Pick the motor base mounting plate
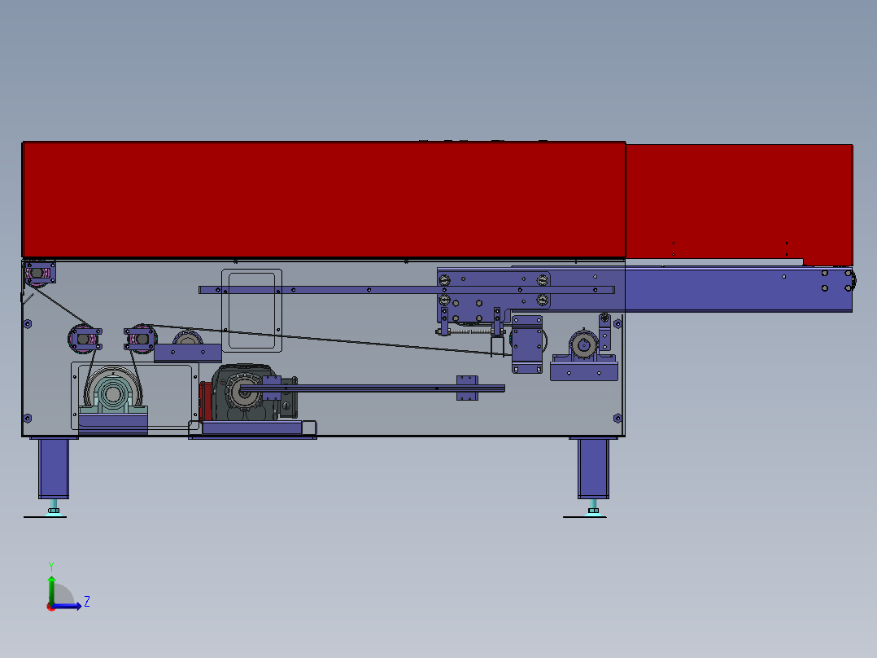The width and height of the screenshot is (877, 658). pos(252,428)
